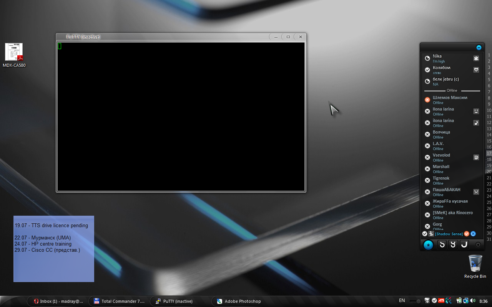
Task: Click the J-shaped icon in messenger footer
Action: click(464, 244)
